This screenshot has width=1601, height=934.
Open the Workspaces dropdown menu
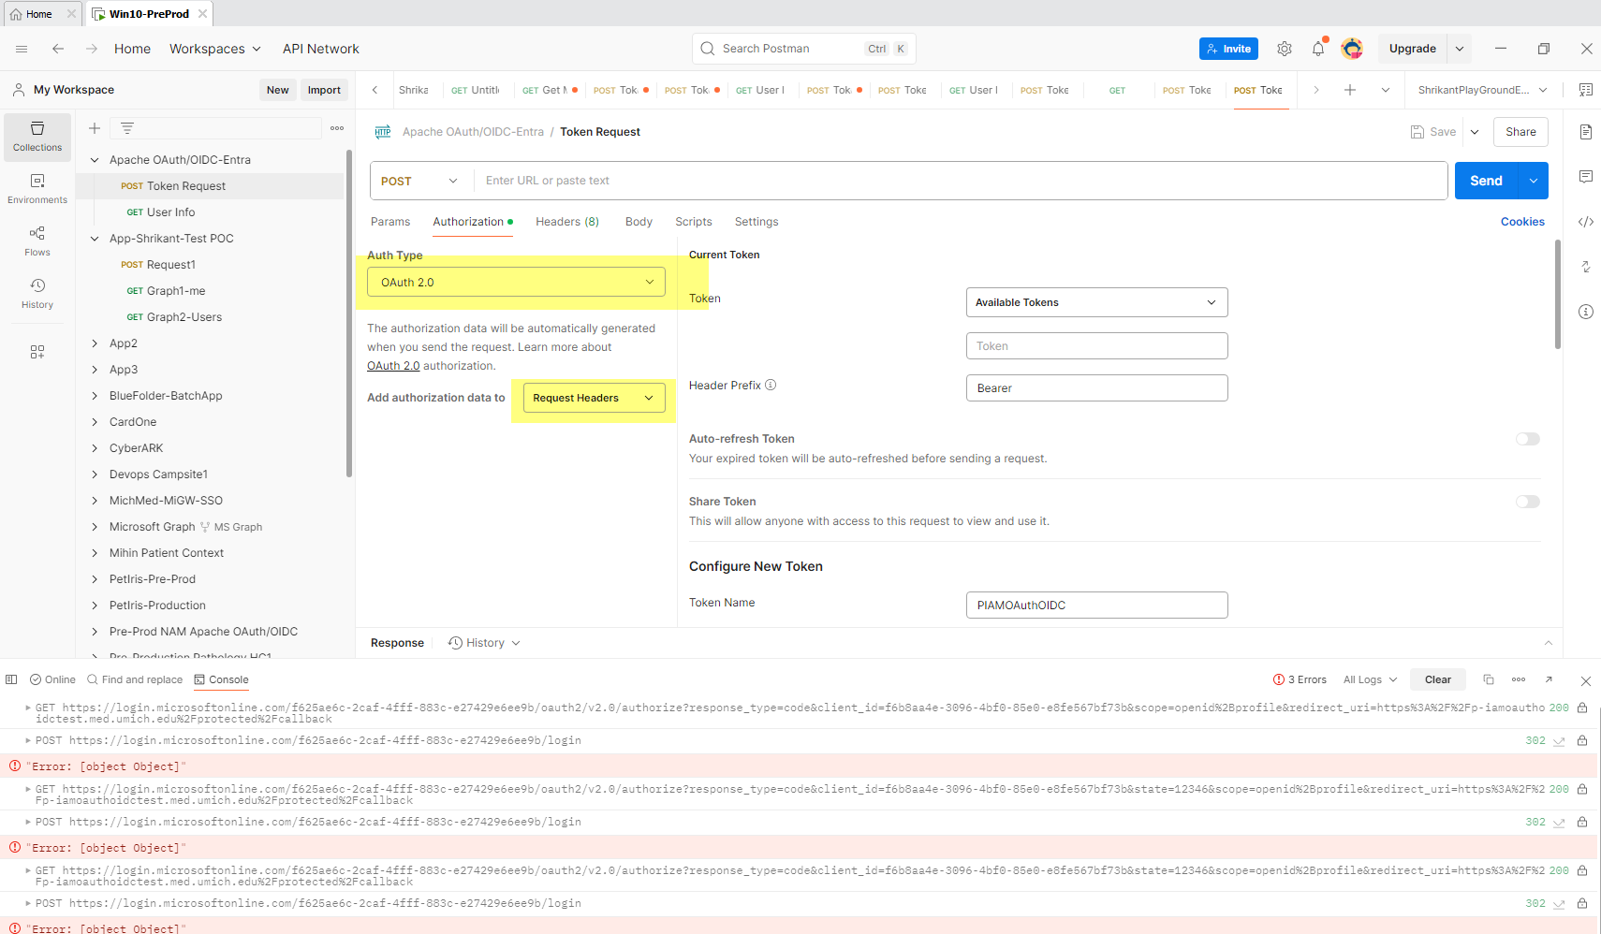(x=215, y=49)
